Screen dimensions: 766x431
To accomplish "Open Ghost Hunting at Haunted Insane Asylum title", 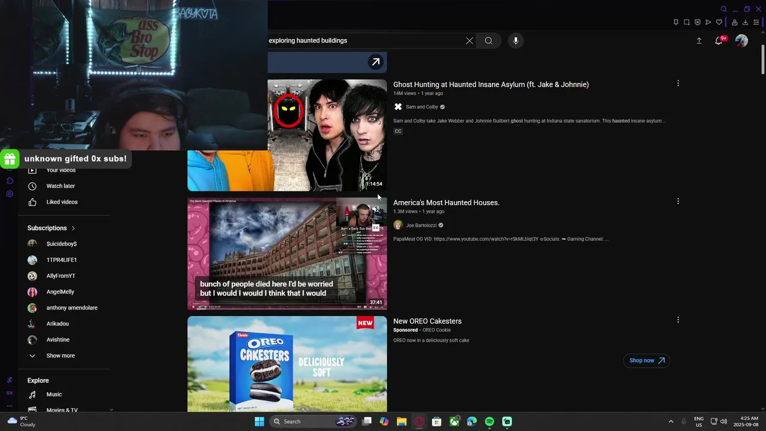I will pyautogui.click(x=491, y=84).
